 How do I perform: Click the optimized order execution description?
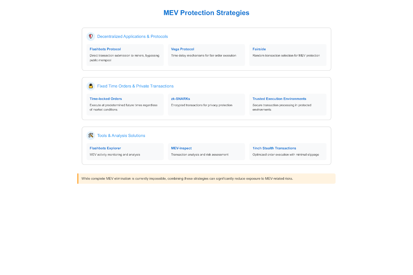(286, 155)
